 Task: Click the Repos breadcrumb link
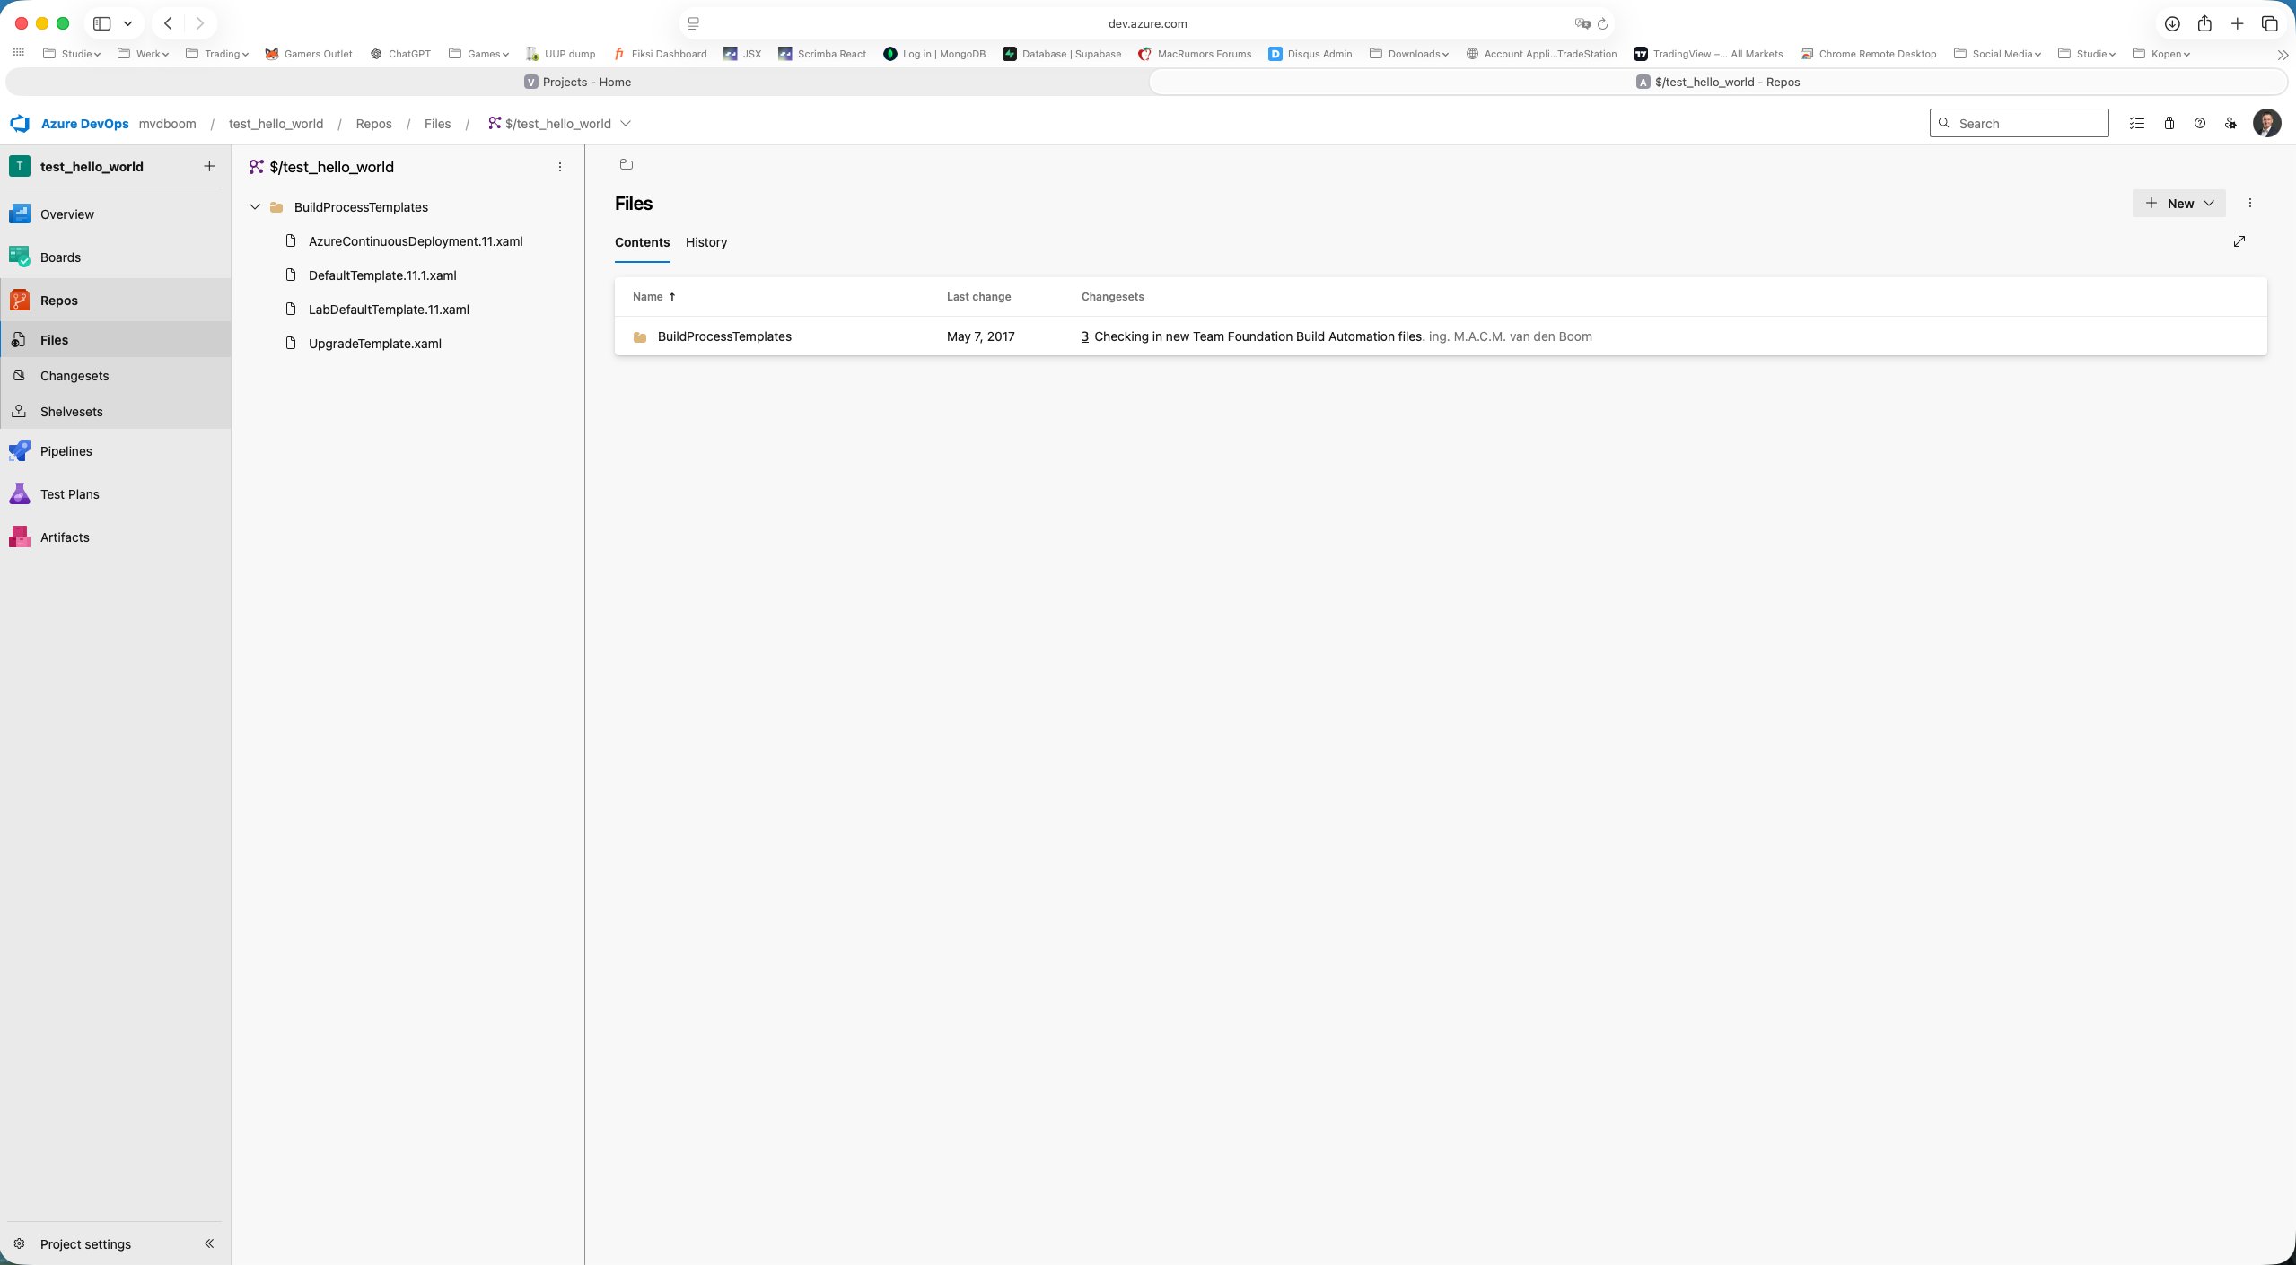point(373,123)
